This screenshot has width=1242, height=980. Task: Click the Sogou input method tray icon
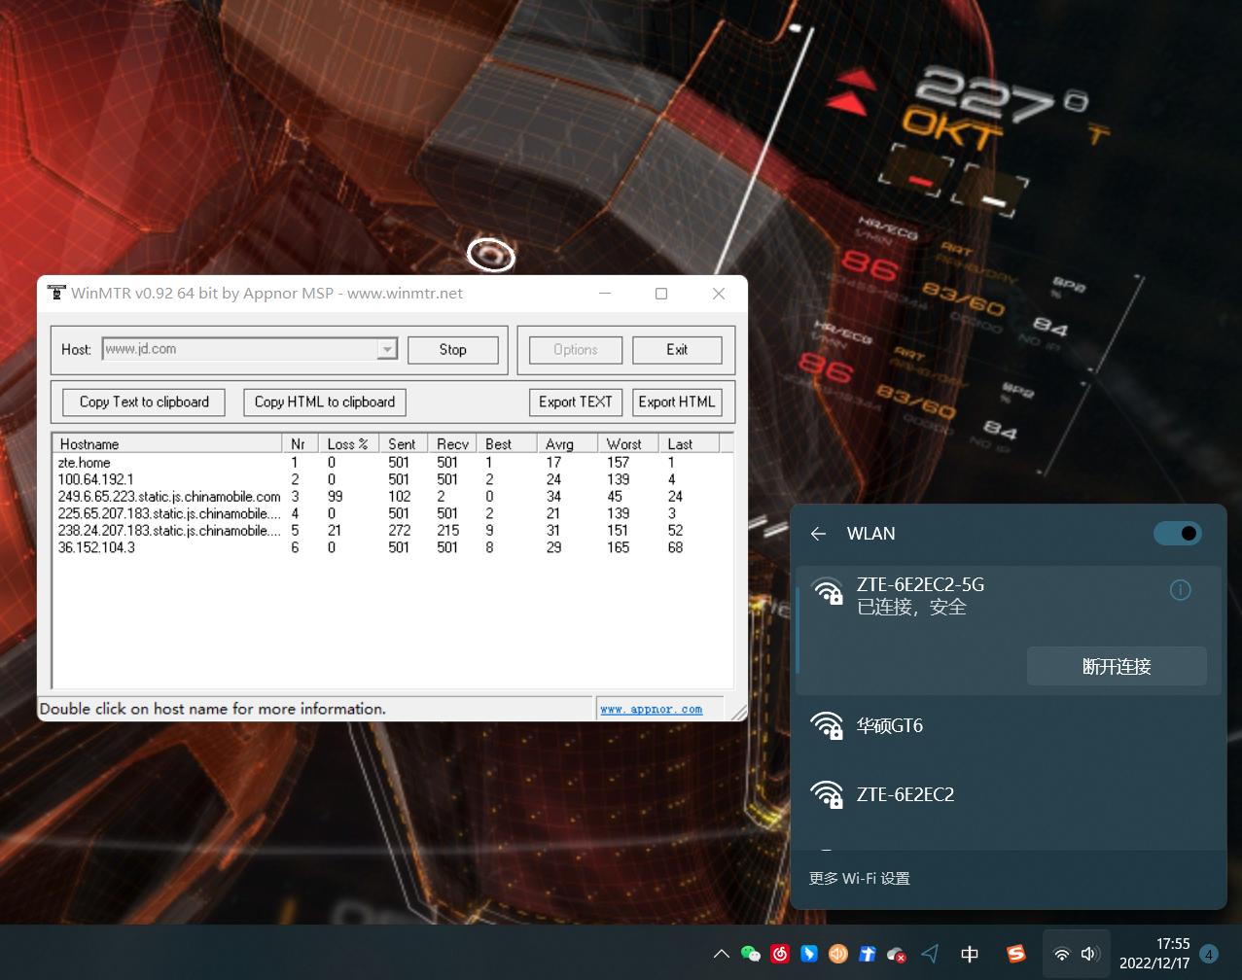(x=1015, y=954)
